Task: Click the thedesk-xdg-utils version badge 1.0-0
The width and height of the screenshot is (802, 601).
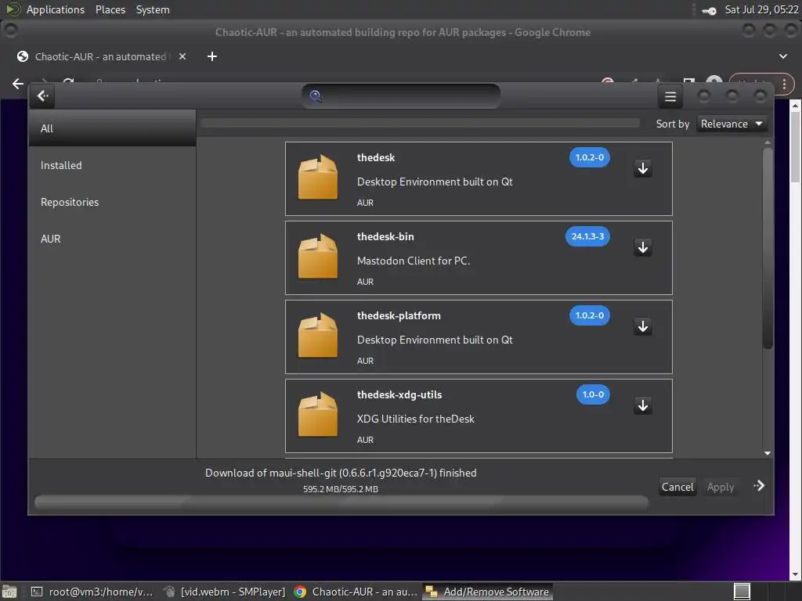Action: click(x=593, y=394)
